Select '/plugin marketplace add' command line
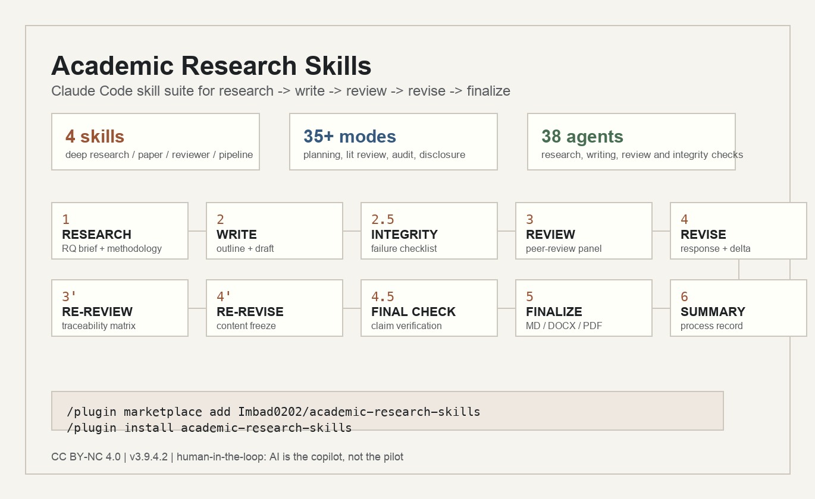 [274, 412]
